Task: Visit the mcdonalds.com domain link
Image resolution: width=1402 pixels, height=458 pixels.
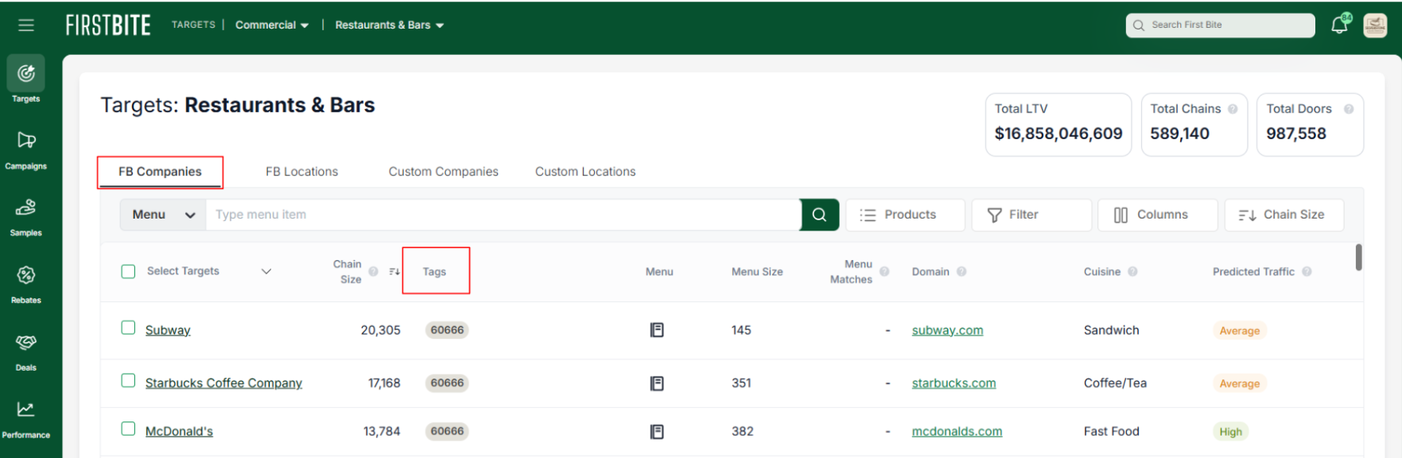Action: (x=957, y=432)
